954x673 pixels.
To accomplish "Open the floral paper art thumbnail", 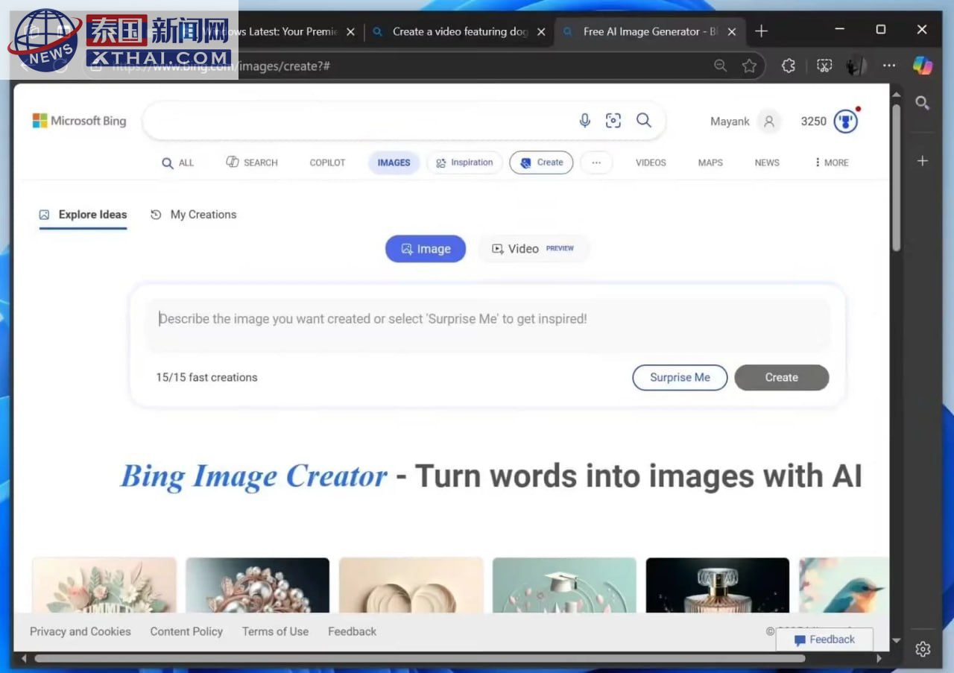I will click(x=104, y=585).
